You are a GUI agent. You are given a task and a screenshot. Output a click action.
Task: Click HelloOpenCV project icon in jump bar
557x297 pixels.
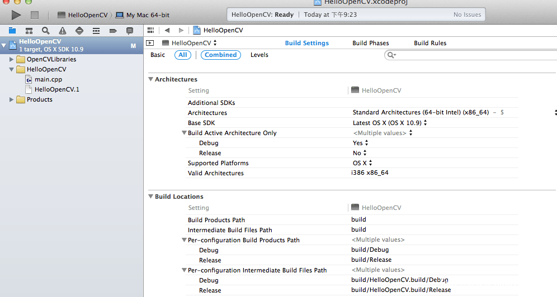tap(197, 30)
